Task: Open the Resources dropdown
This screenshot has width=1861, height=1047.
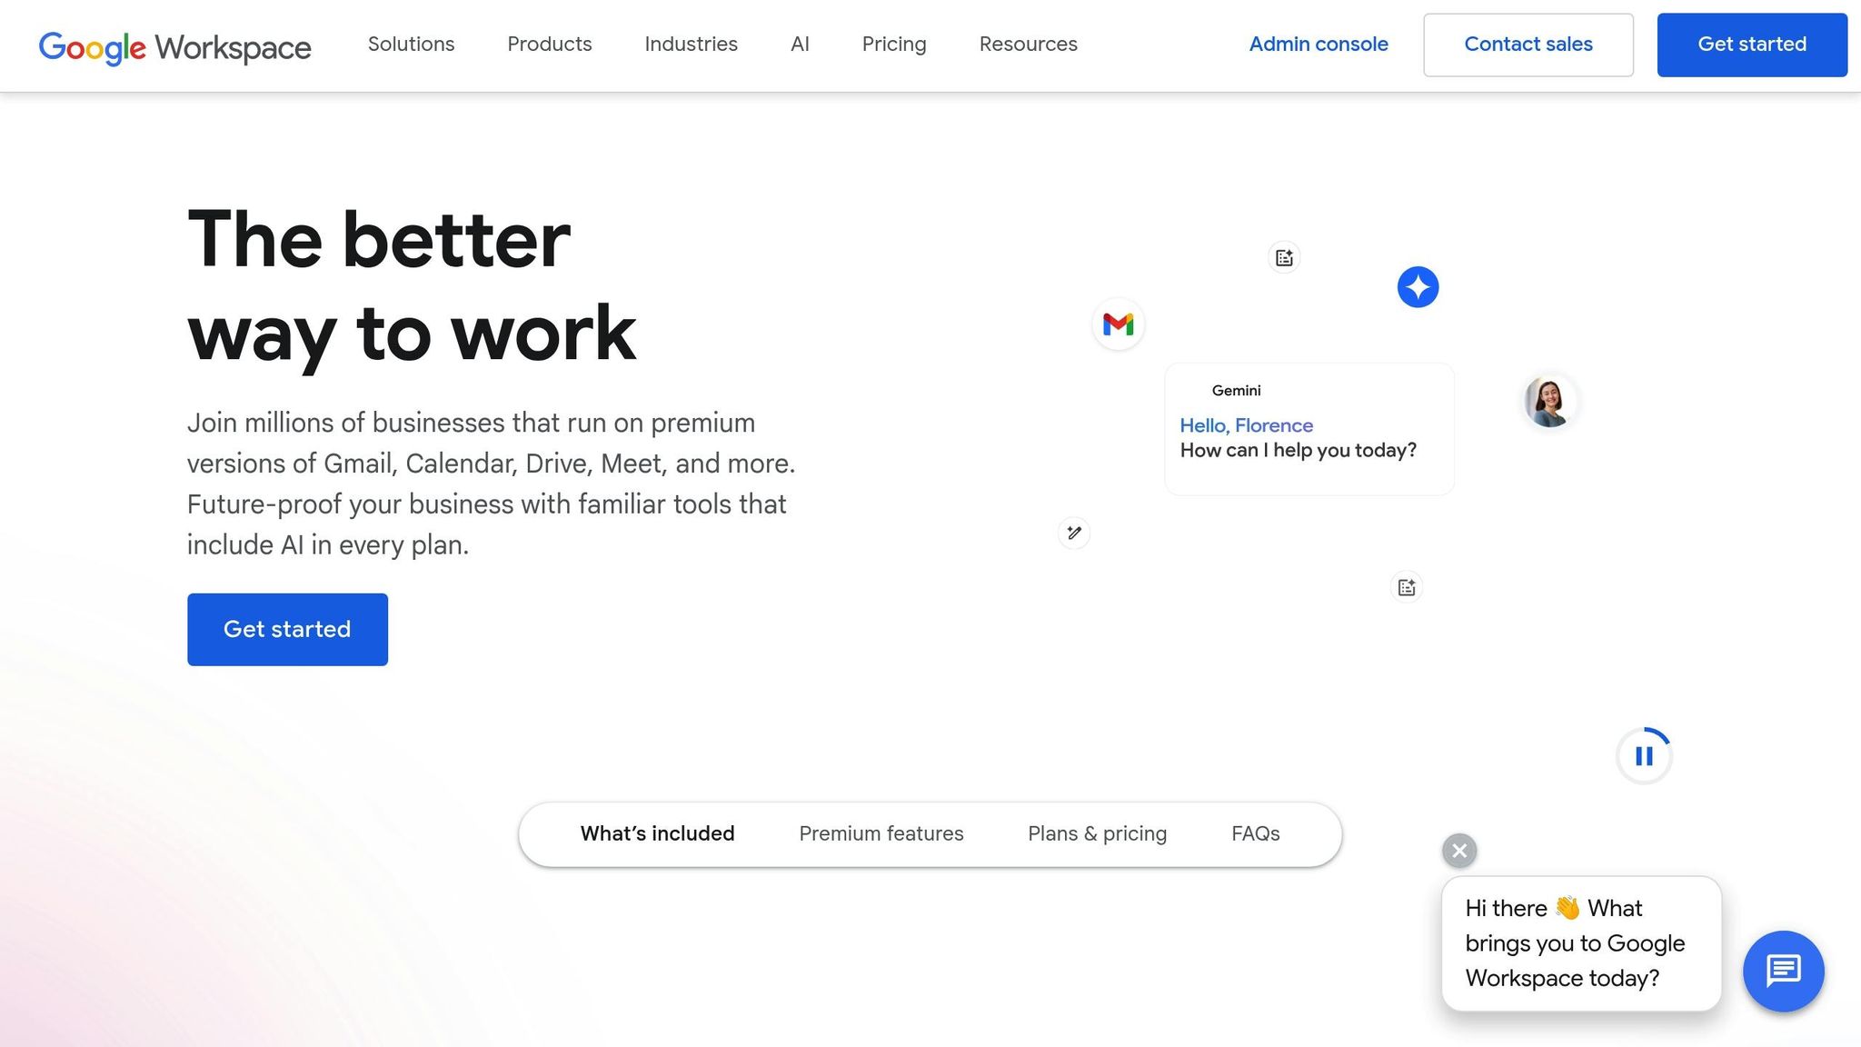Action: (x=1028, y=45)
